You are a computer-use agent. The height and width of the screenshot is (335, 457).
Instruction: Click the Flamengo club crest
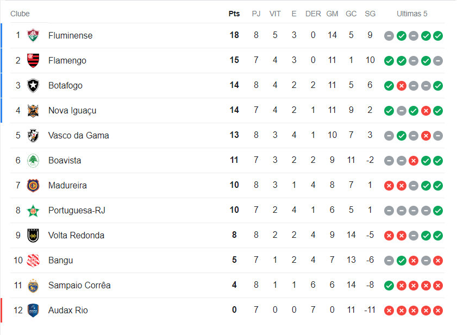point(34,60)
